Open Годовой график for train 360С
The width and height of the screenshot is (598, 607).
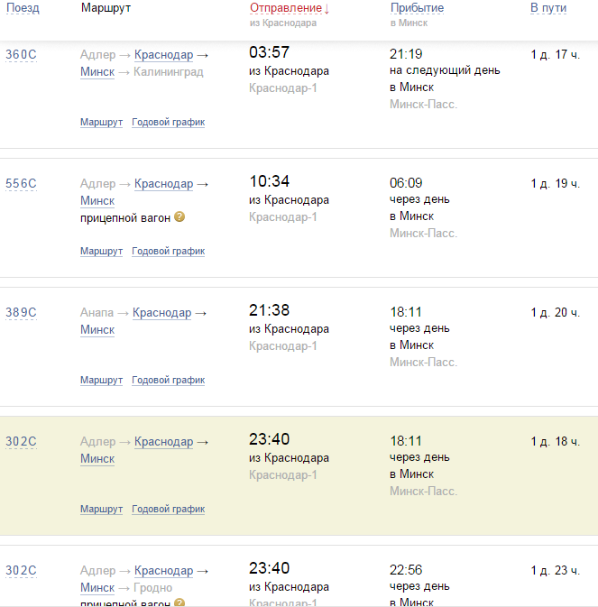168,122
